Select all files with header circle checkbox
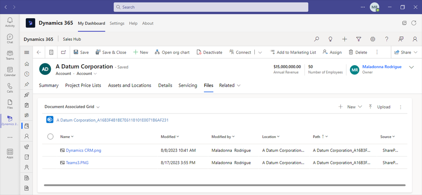Image resolution: width=422 pixels, height=195 pixels. point(50,137)
